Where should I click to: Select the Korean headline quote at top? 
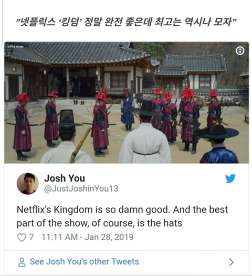click(x=126, y=22)
